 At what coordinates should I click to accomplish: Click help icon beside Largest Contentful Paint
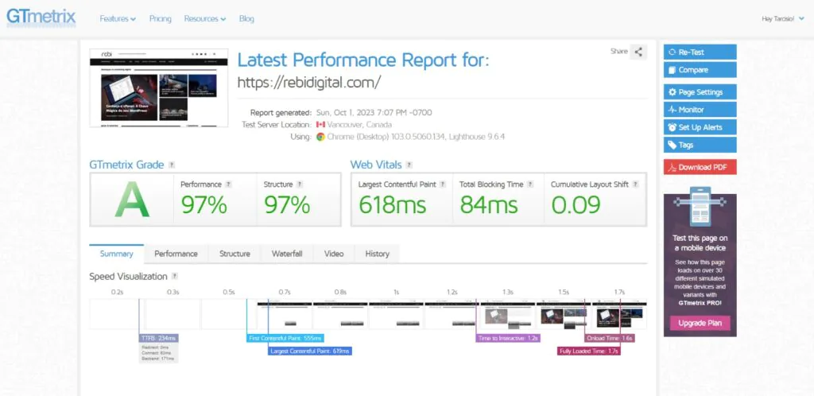443,184
